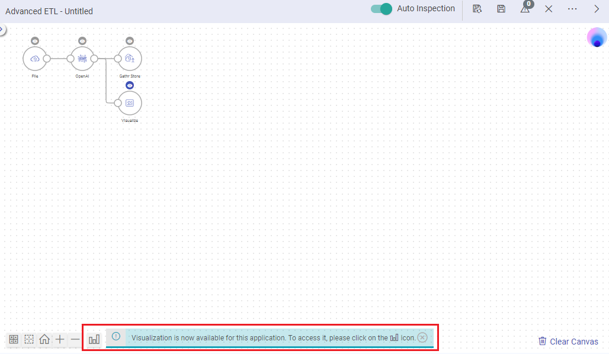The image size is (609, 354).
Task: Expand the right panel with chevron arrow
Action: pyautogui.click(x=597, y=9)
